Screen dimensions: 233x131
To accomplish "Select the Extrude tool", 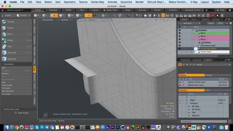I will (x=16, y=22).
